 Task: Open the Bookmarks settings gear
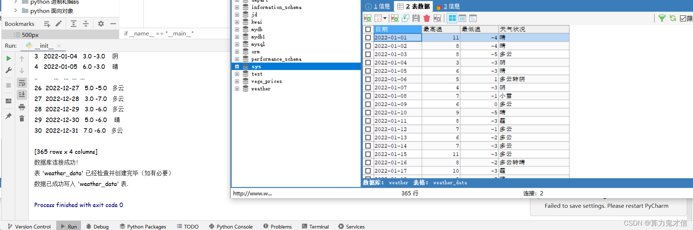pos(101,24)
